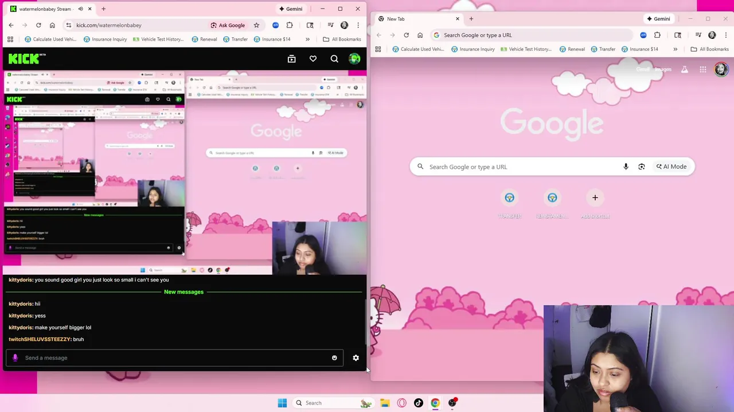Image resolution: width=734 pixels, height=412 pixels.
Task: Mute the watermelonbabey Stream tab audio
Action: (x=80, y=9)
